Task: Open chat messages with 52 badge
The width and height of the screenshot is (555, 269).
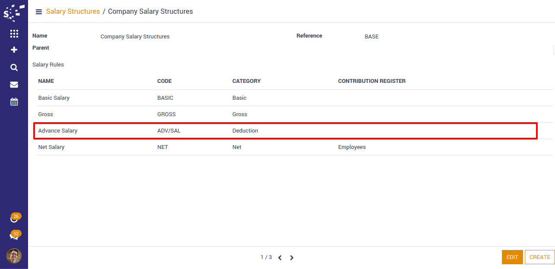Action: click(14, 236)
